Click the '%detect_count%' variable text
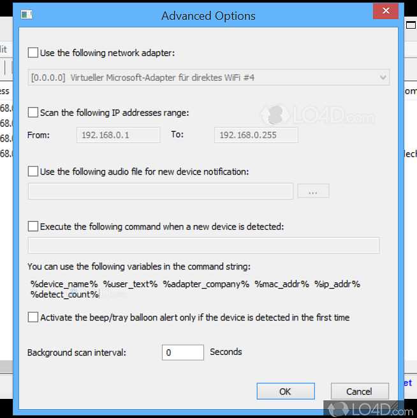Image resolution: width=417 pixels, height=418 pixels. tap(65, 294)
